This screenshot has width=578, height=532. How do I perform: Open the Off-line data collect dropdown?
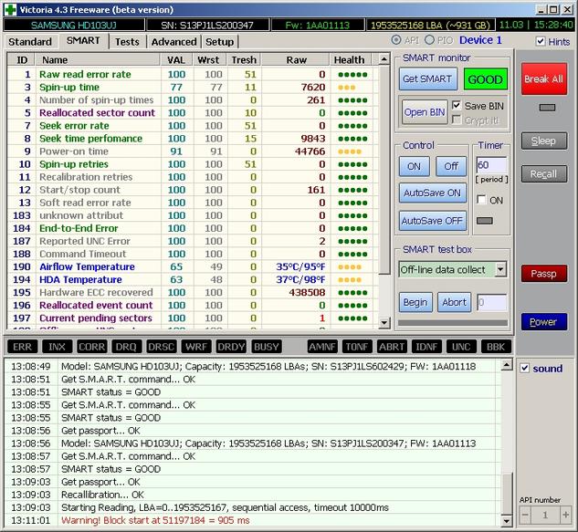point(500,269)
